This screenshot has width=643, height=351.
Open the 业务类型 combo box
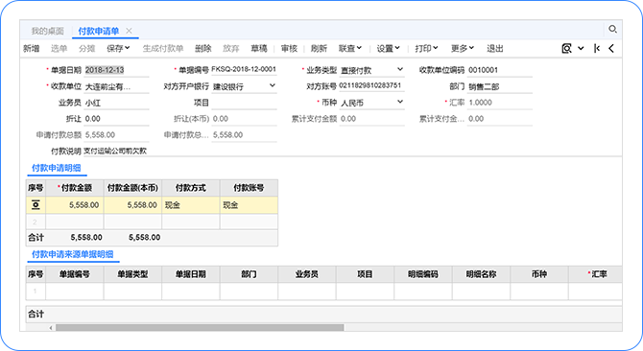point(372,70)
